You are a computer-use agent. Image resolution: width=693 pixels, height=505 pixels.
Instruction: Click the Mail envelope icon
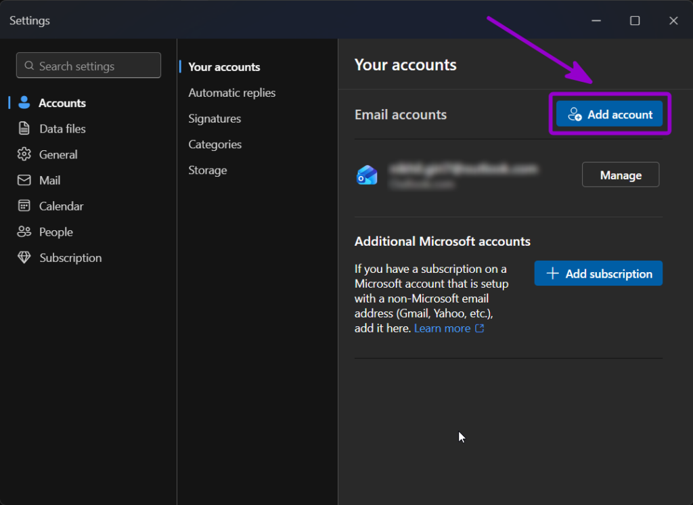[24, 180]
